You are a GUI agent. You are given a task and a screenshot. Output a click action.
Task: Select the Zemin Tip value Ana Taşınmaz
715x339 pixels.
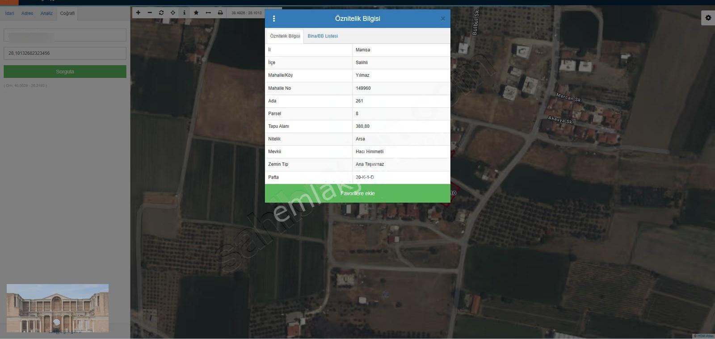click(x=370, y=164)
